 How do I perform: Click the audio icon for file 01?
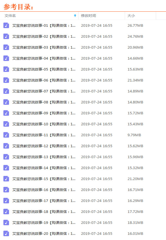coord(6,26)
